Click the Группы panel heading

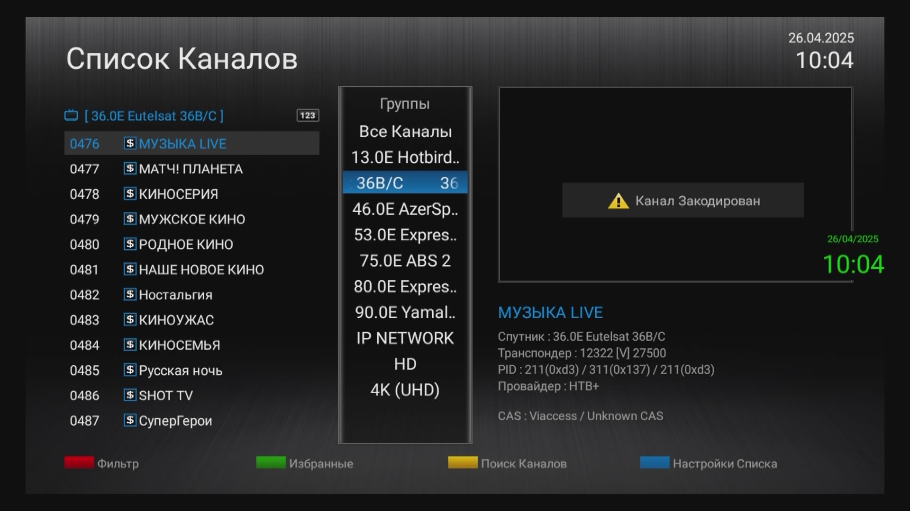point(405,104)
